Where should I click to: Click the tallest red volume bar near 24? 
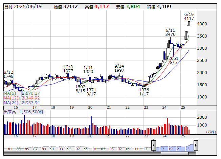(167, 126)
